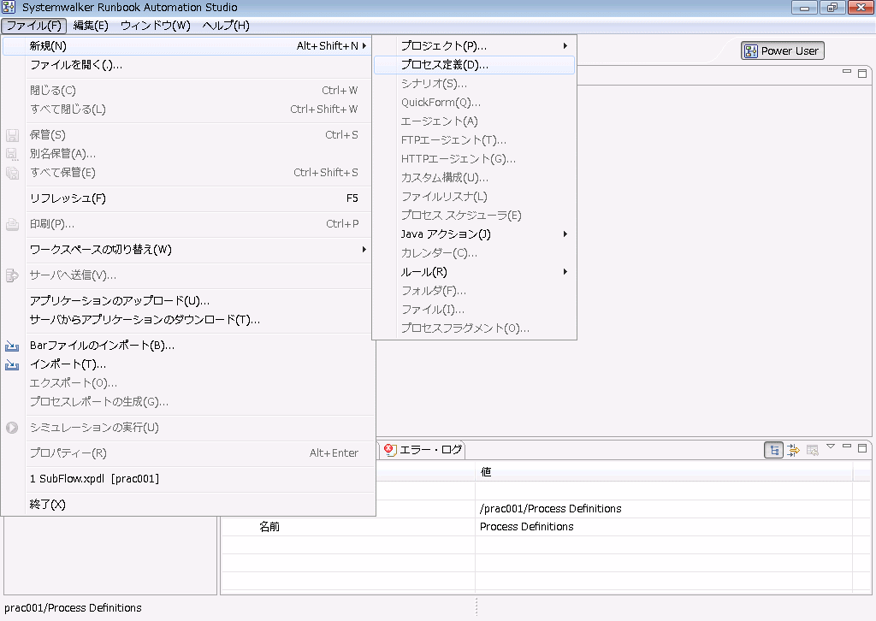Viewport: 876px width, 621px height.
Task: Click status bar text prac001/Process Definitions
Action: 74,608
